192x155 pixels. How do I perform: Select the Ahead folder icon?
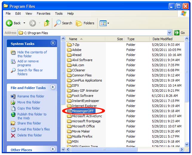69,55
